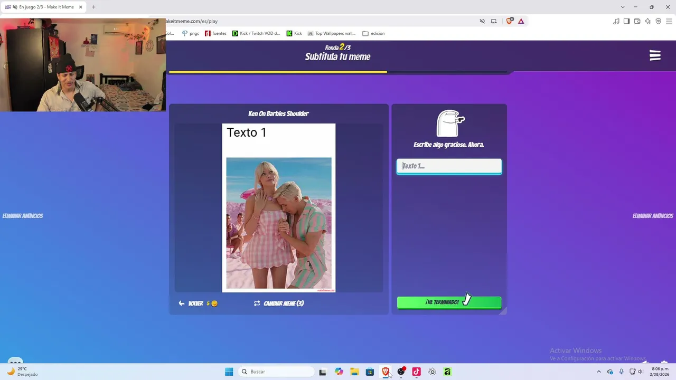This screenshot has width=676, height=380.
Task: Open the Leo AI sparkle icon
Action: pyautogui.click(x=647, y=21)
